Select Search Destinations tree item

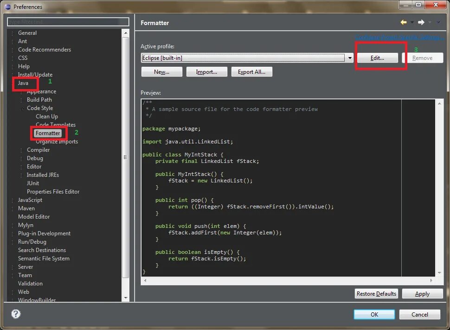coord(42,250)
